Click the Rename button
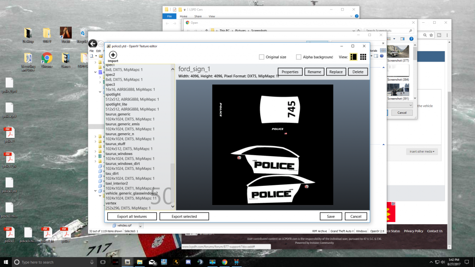 pos(314,72)
